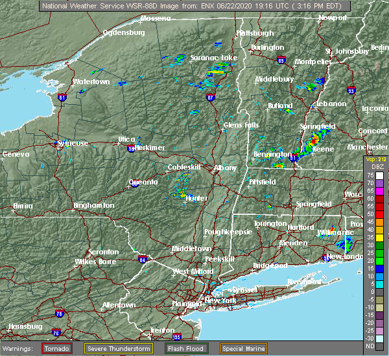Click the Saranac Lake city label
The image size is (389, 356).
(214, 58)
